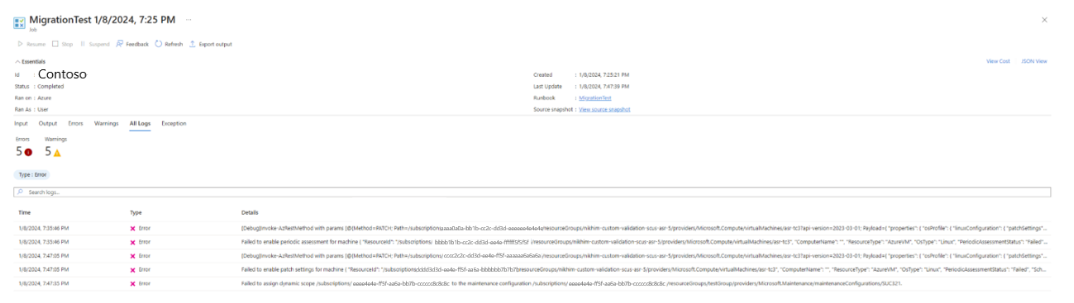Stop the running job
Screen dimensions: 1074x303
click(x=63, y=44)
